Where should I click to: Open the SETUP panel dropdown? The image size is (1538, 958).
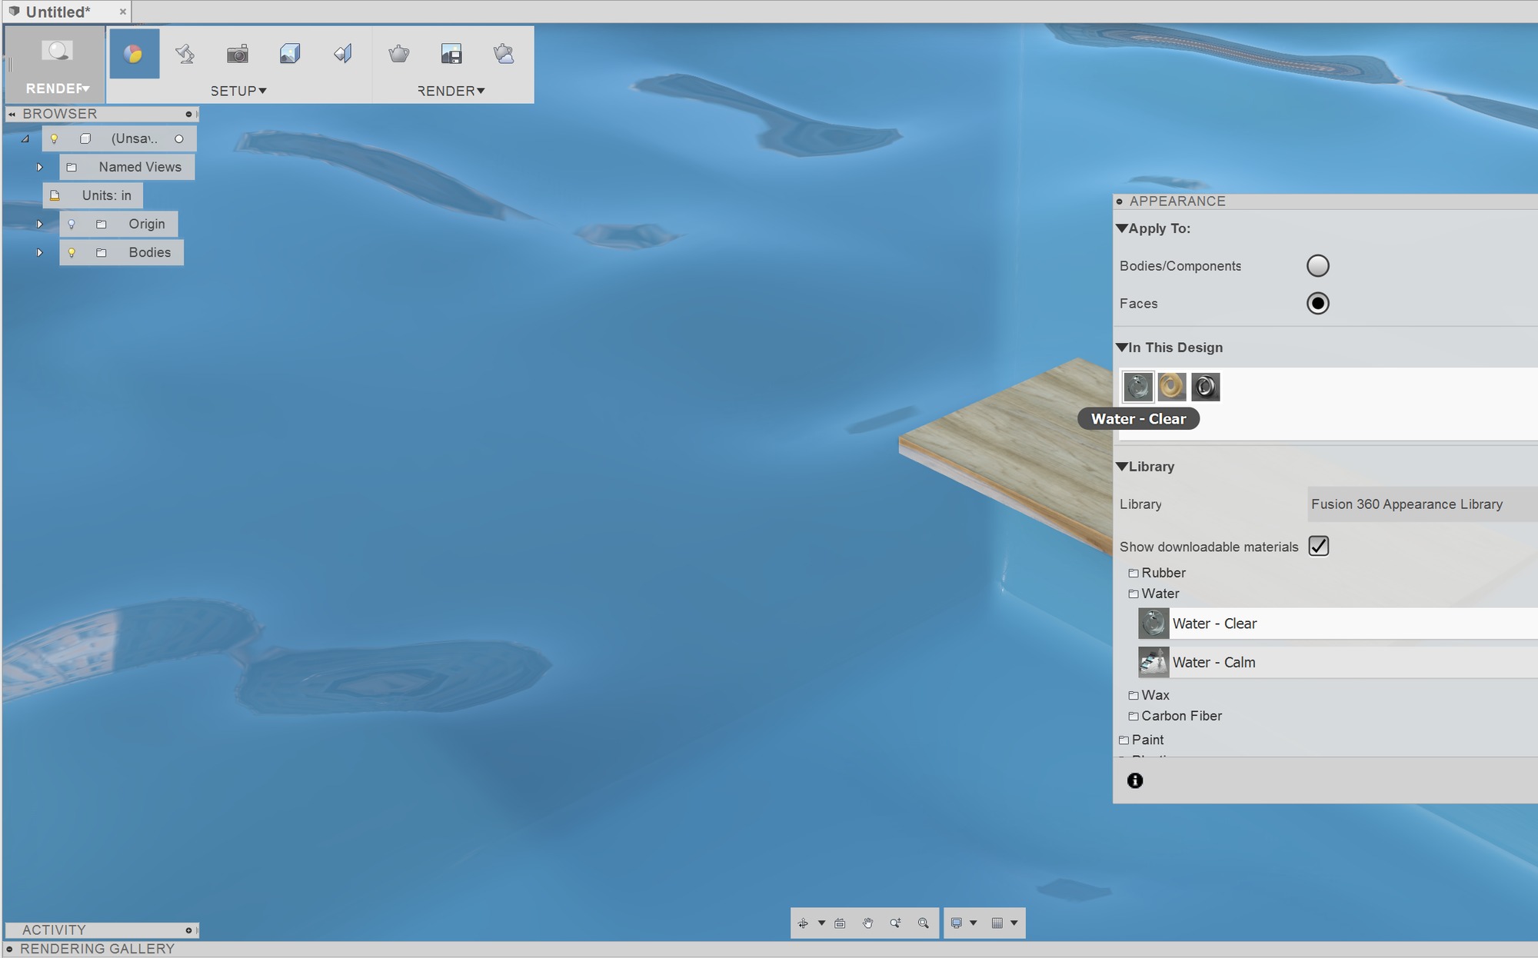[x=239, y=91]
